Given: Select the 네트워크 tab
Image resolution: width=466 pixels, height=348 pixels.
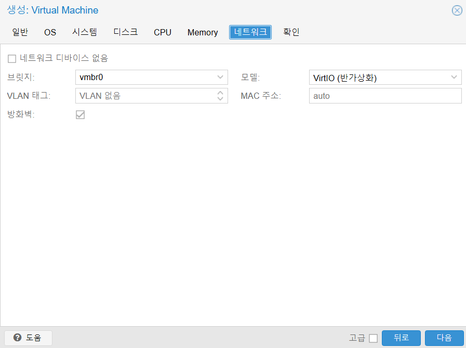Looking at the screenshot, I should tap(250, 32).
